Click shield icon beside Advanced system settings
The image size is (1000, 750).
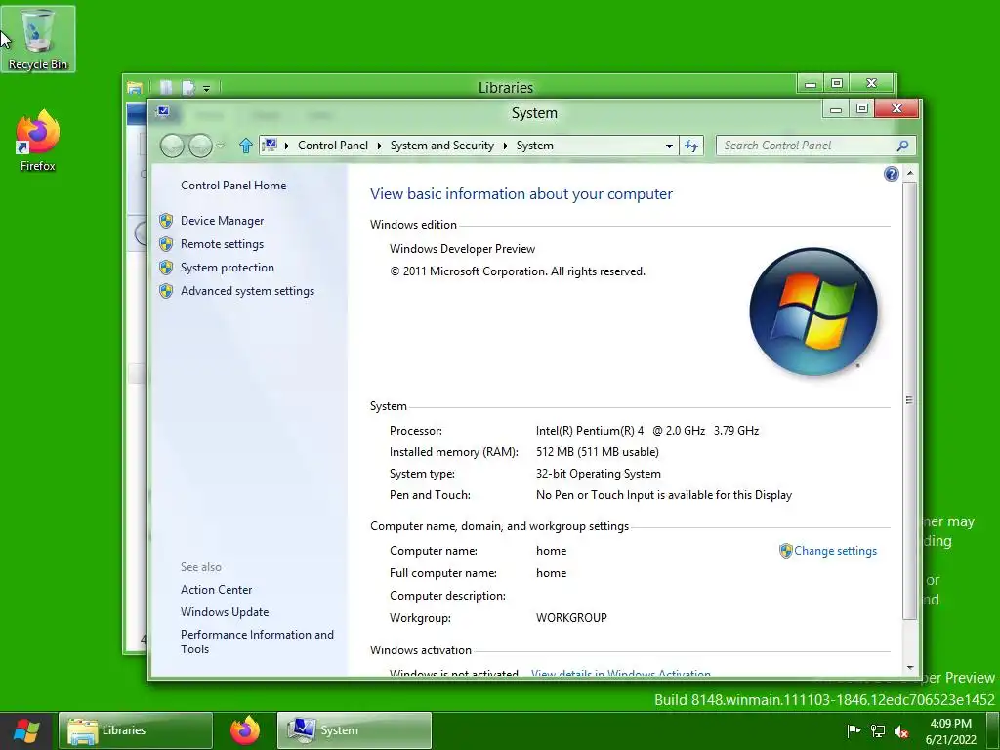pos(166,291)
